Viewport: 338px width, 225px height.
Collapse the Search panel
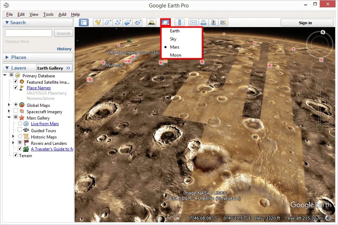point(7,22)
